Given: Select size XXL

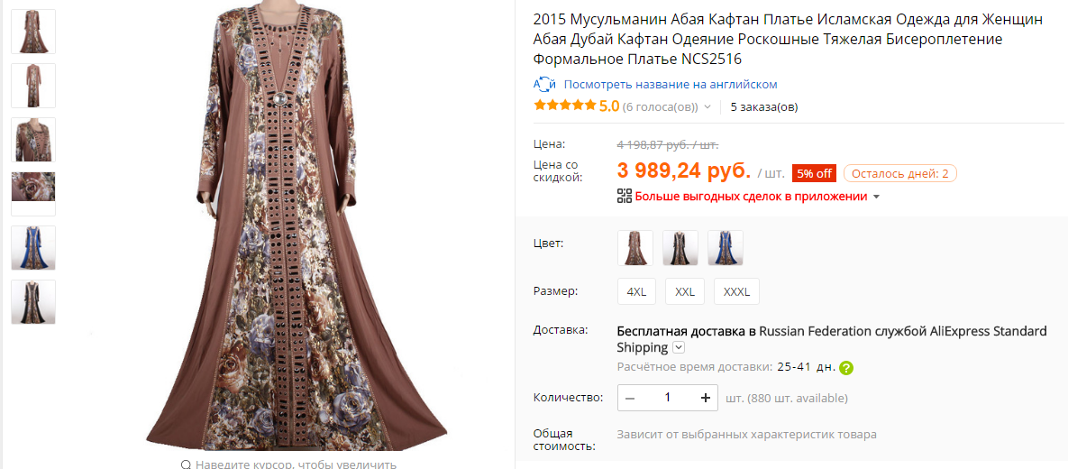Looking at the screenshot, I should coord(685,292).
